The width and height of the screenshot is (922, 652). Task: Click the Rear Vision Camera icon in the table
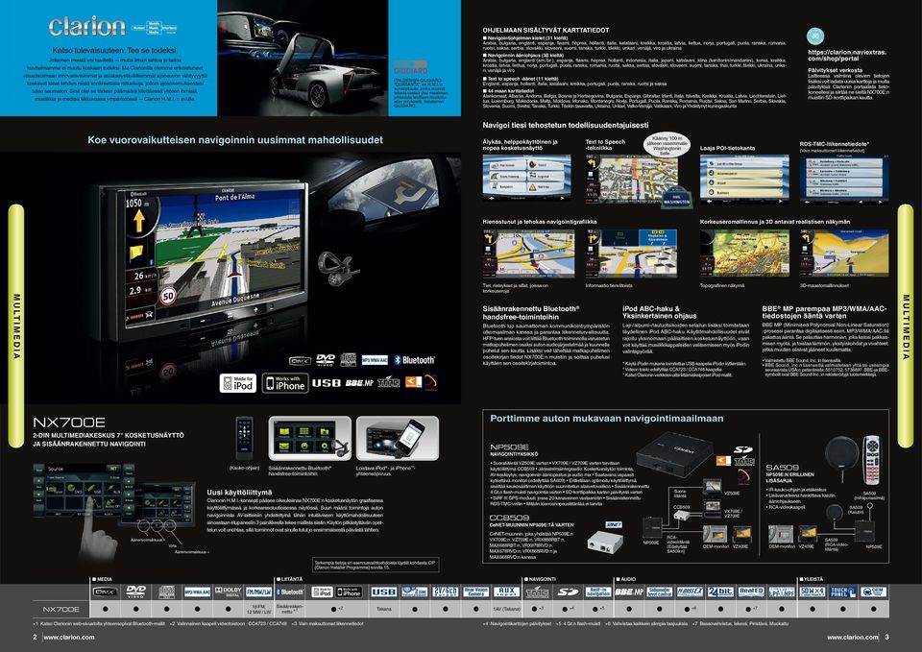476,592
